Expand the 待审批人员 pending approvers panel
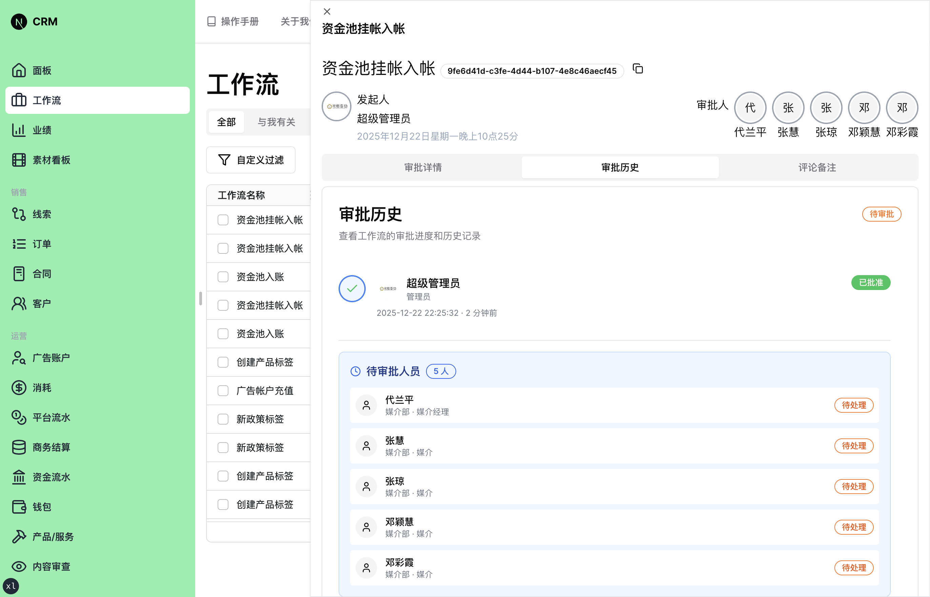Screen dimensions: 930x597 click(x=393, y=371)
